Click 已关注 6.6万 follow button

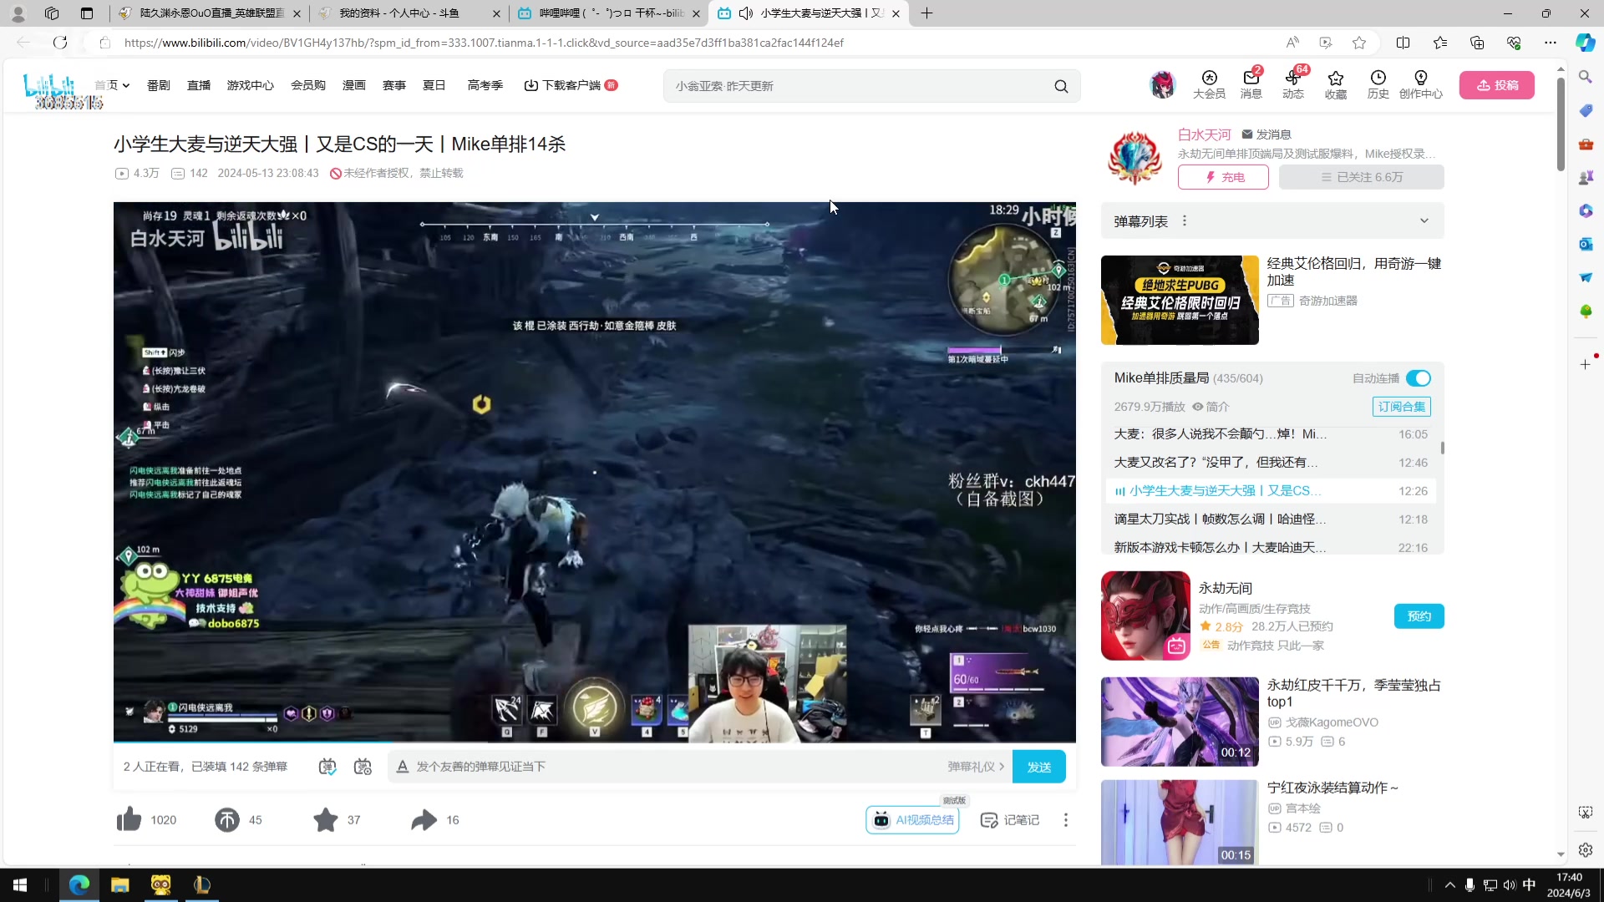1361,177
